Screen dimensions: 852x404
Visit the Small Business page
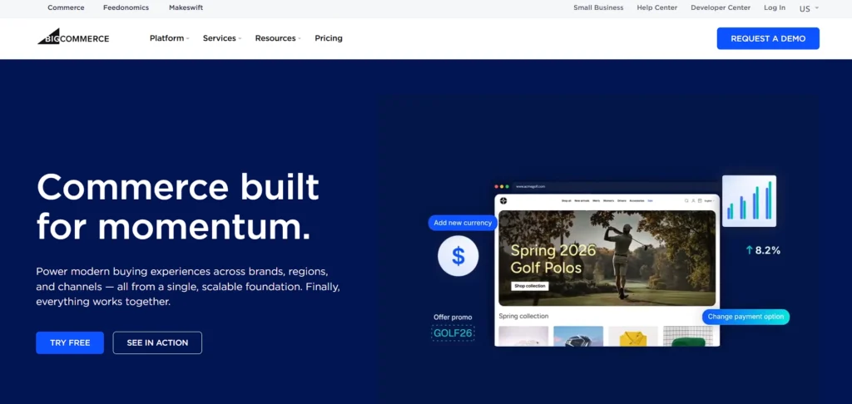point(598,7)
